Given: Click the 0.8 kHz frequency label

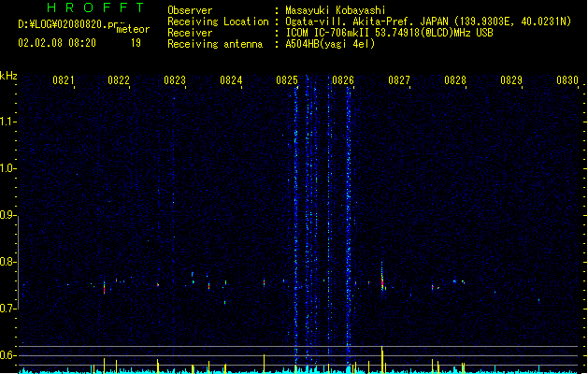Looking at the screenshot, I should tap(7, 262).
